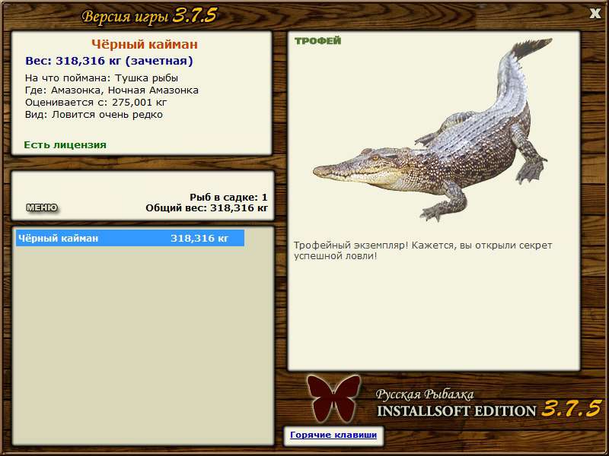
Task: Click the Трофейный экземпляр! description text
Action: pyautogui.click(x=423, y=251)
